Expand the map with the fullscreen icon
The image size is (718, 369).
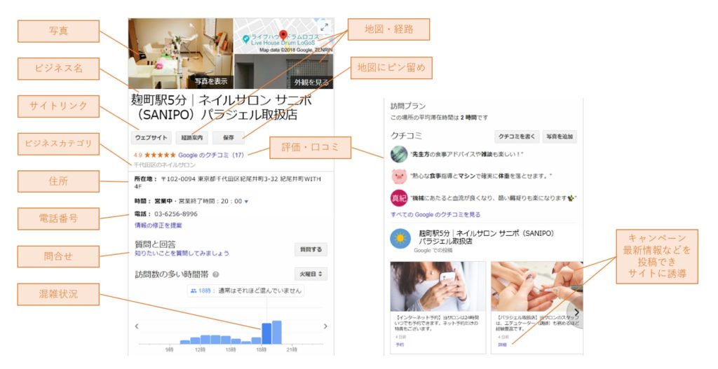click(324, 26)
